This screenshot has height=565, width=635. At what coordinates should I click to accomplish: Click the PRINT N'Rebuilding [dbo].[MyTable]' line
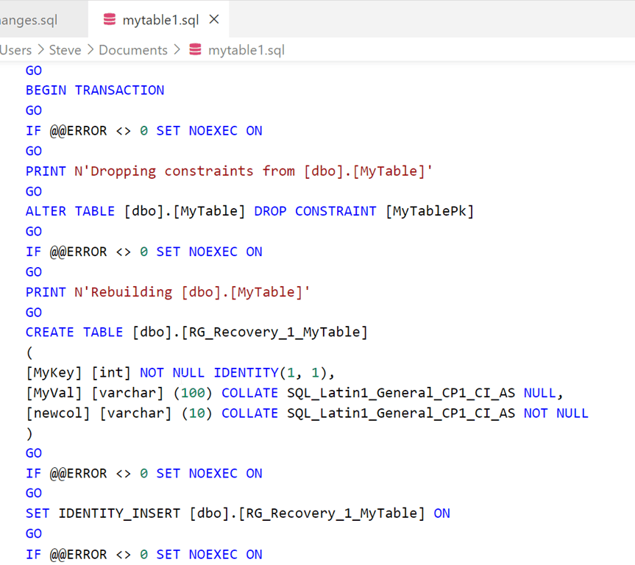click(167, 291)
